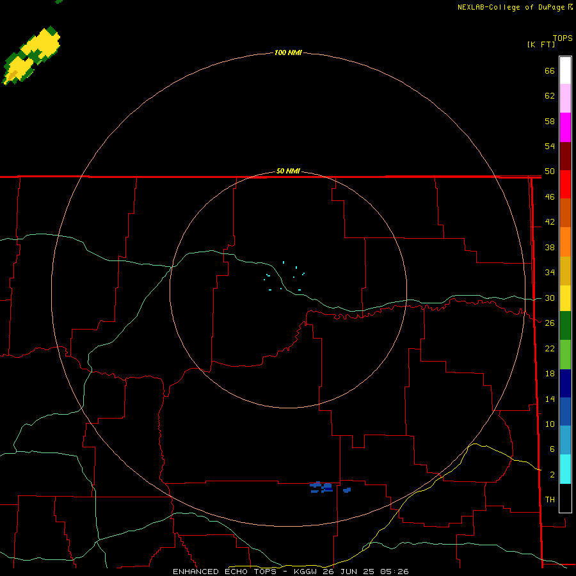This screenshot has height=576, width=576.
Task: Click the KGGW station identifier in caption
Action: [307, 572]
